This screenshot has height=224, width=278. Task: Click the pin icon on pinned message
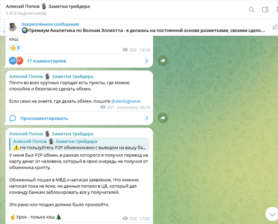(x=275, y=27)
